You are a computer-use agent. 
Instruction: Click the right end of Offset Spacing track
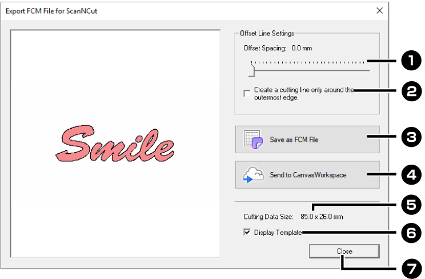coord(369,71)
